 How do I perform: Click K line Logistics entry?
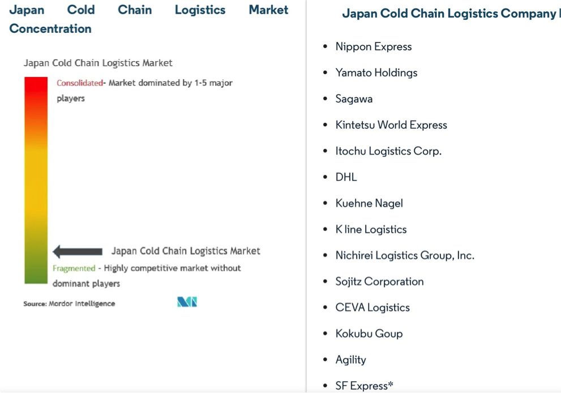(x=371, y=229)
